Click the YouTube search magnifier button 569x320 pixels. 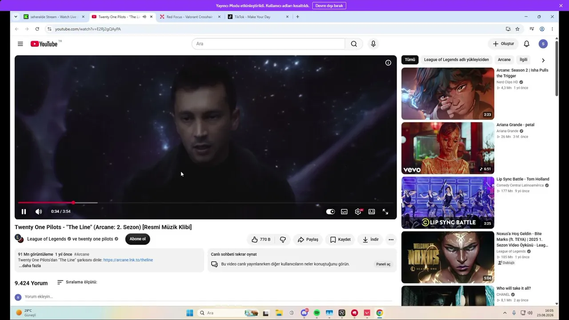pyautogui.click(x=354, y=44)
